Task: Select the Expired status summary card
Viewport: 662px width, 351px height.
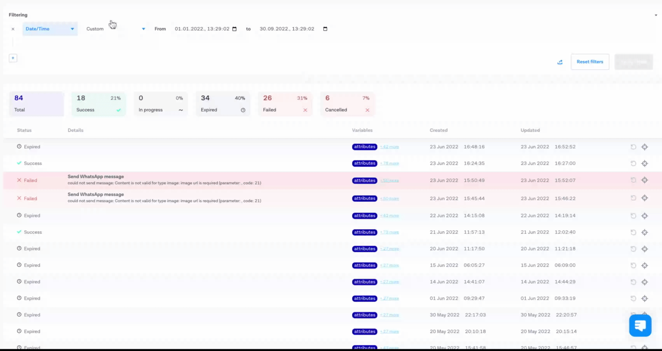Action: pyautogui.click(x=222, y=103)
